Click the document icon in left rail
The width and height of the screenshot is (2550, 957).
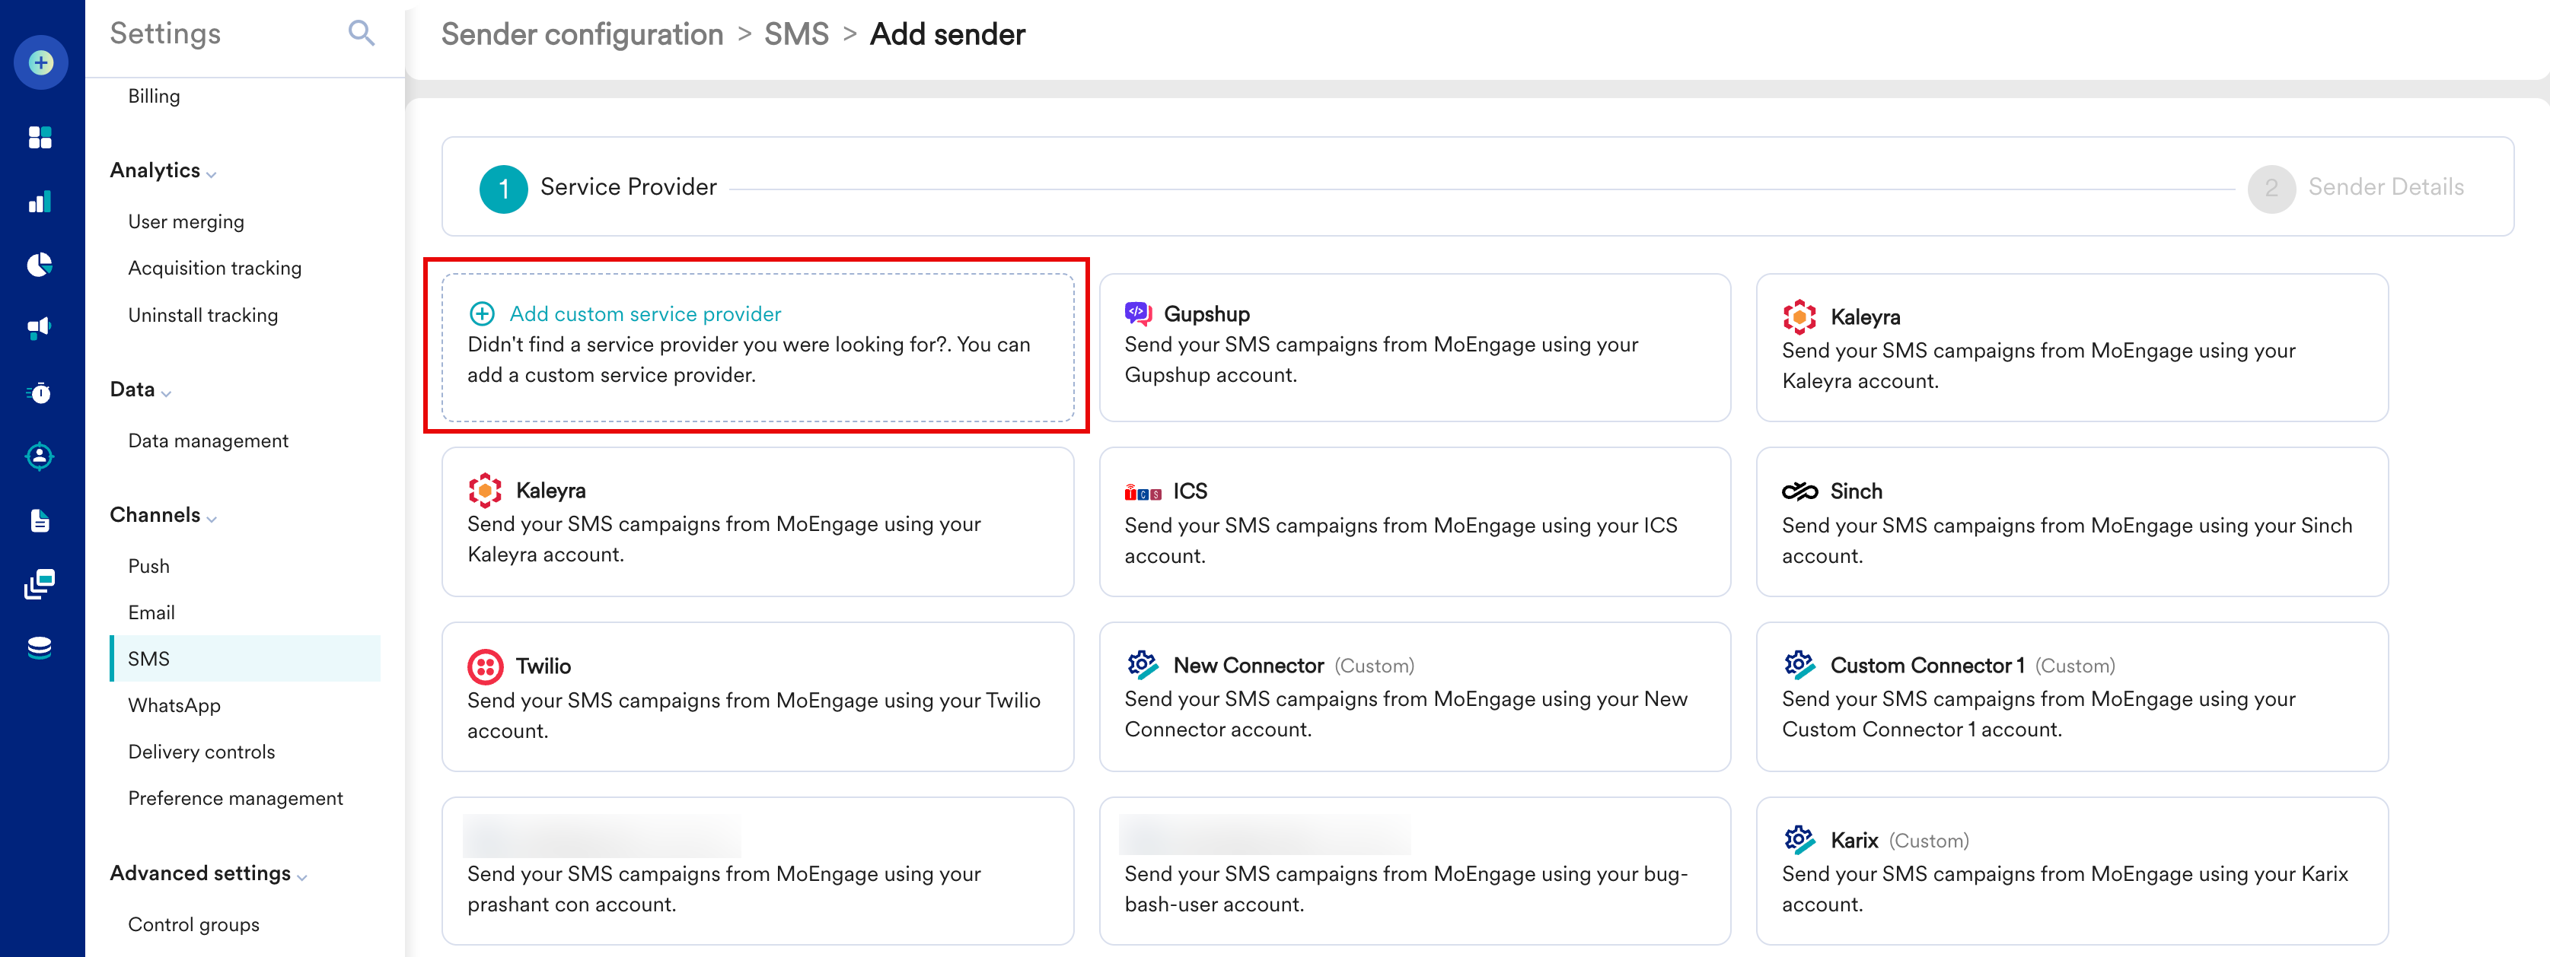[40, 520]
